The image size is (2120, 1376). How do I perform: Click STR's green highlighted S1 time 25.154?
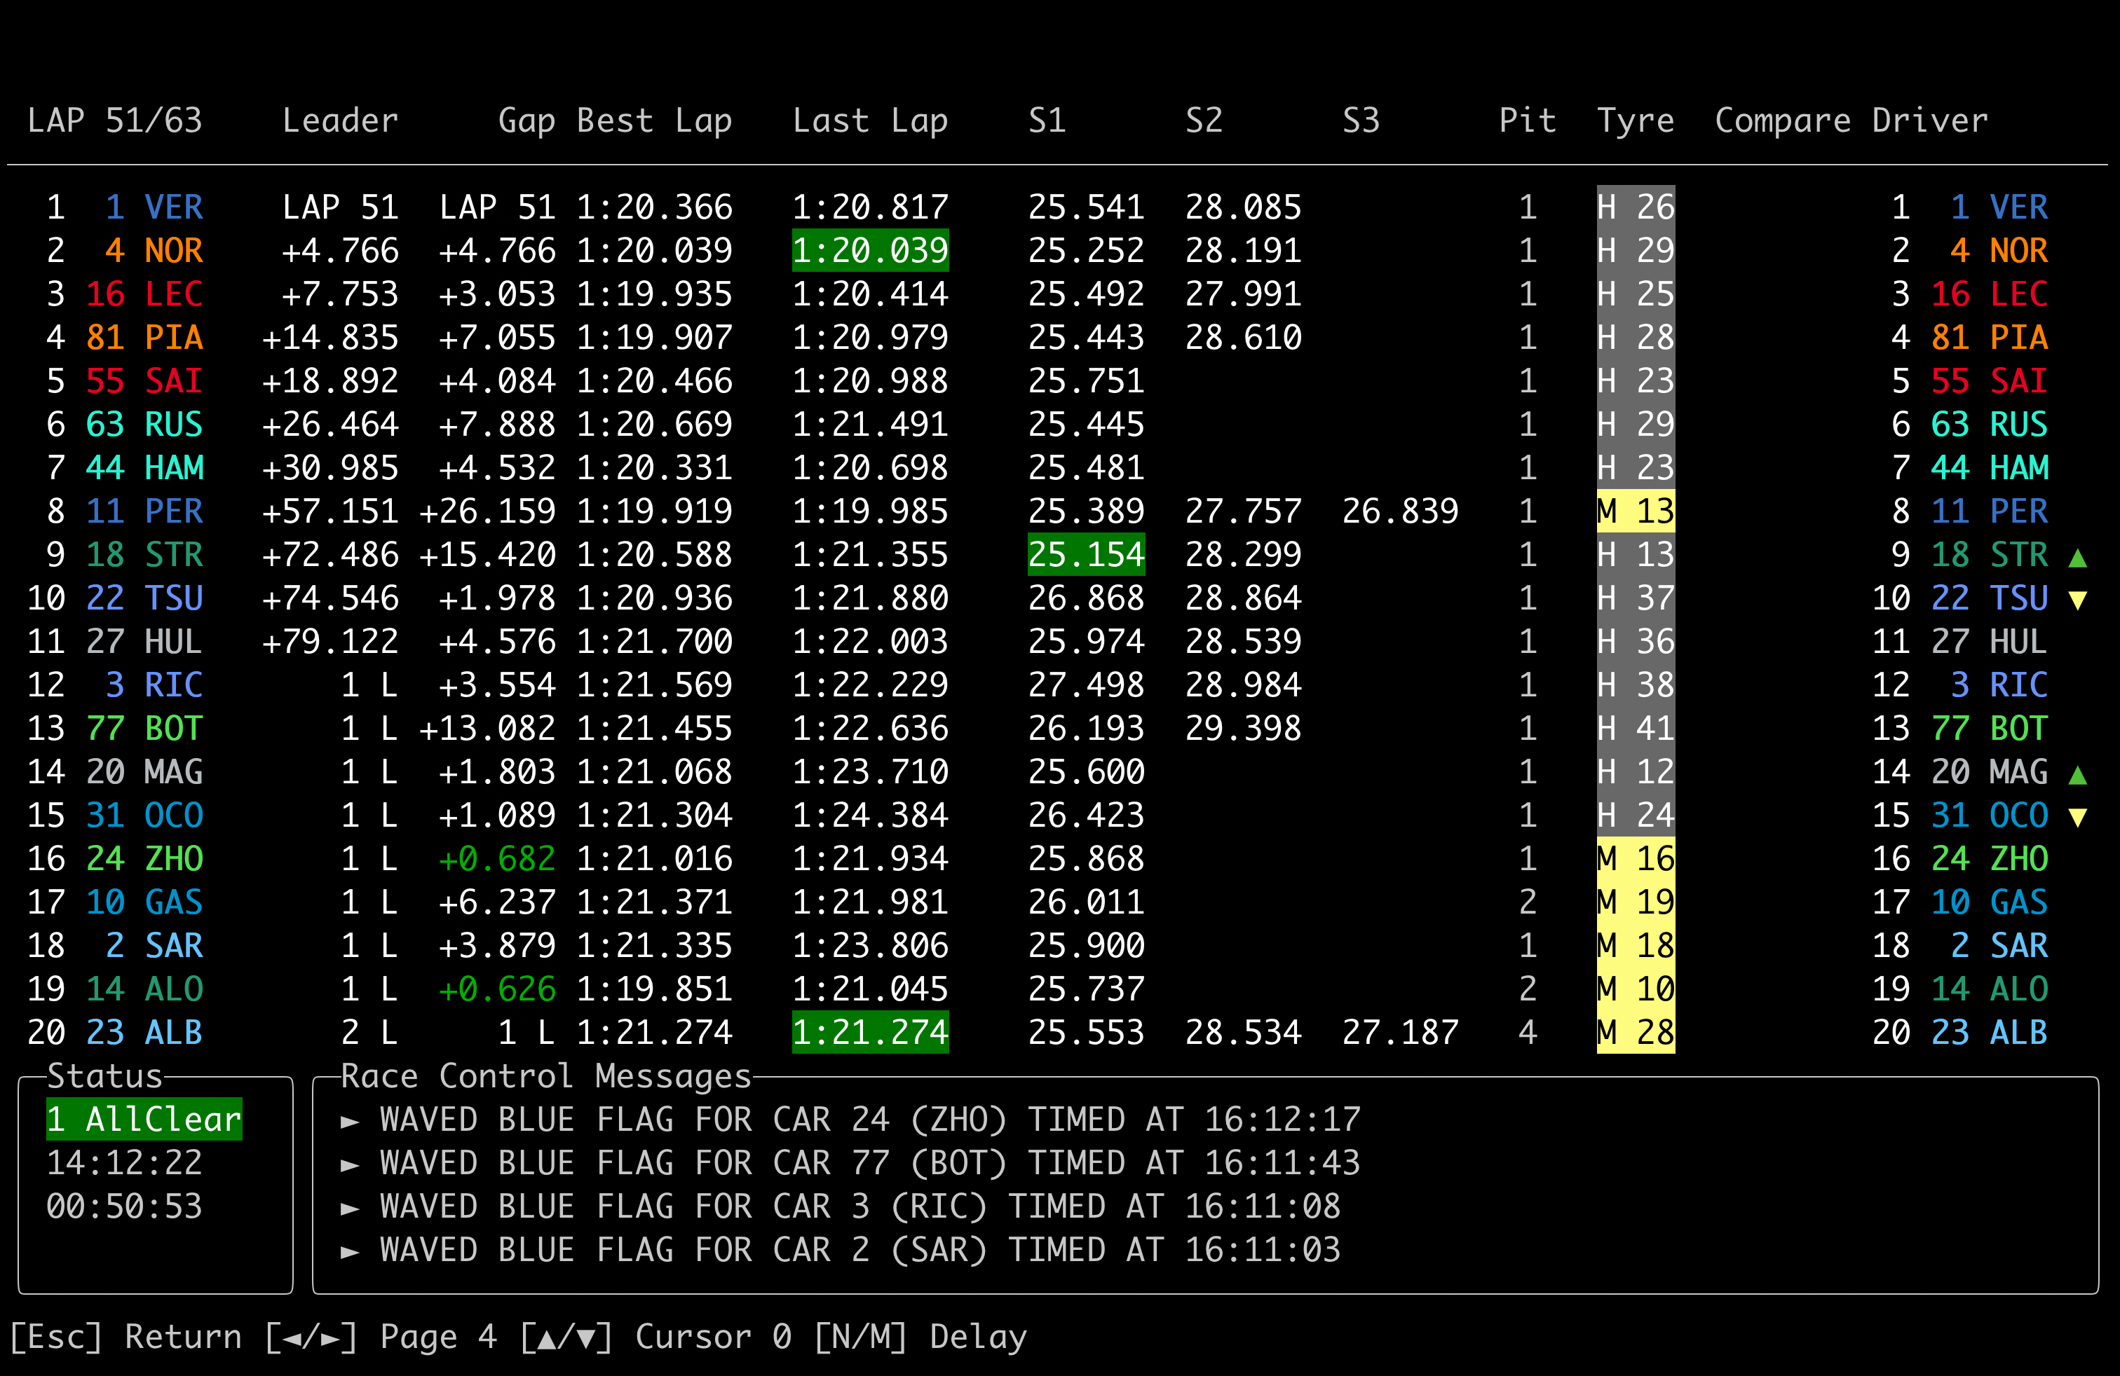1086,554
